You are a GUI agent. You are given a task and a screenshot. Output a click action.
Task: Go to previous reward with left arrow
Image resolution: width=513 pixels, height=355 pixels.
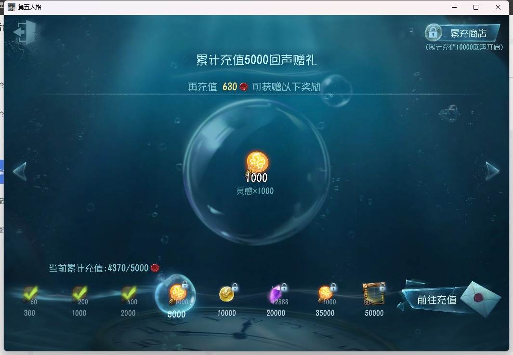click(20, 171)
